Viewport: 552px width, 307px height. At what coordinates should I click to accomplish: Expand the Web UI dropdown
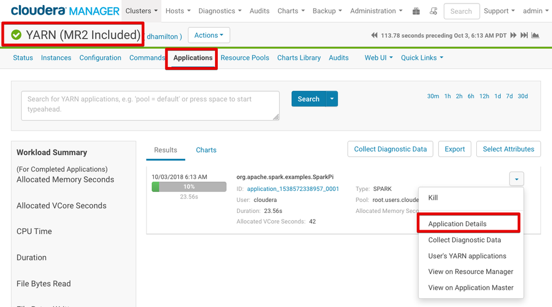[x=379, y=58]
